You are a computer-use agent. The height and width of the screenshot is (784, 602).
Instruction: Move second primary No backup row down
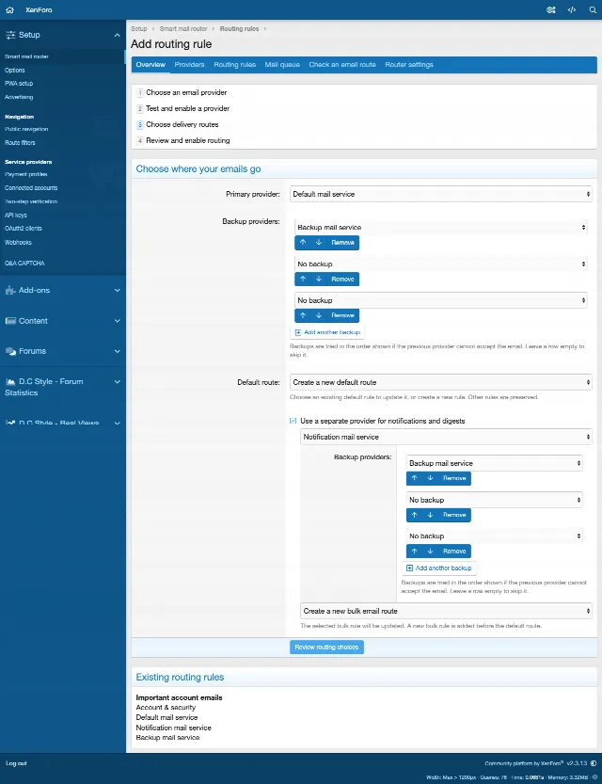(319, 279)
